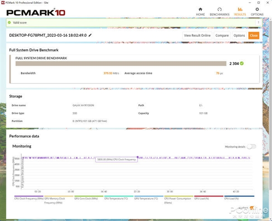Select the Results chart icon
Screen dimensions: 272x221
[240, 10]
